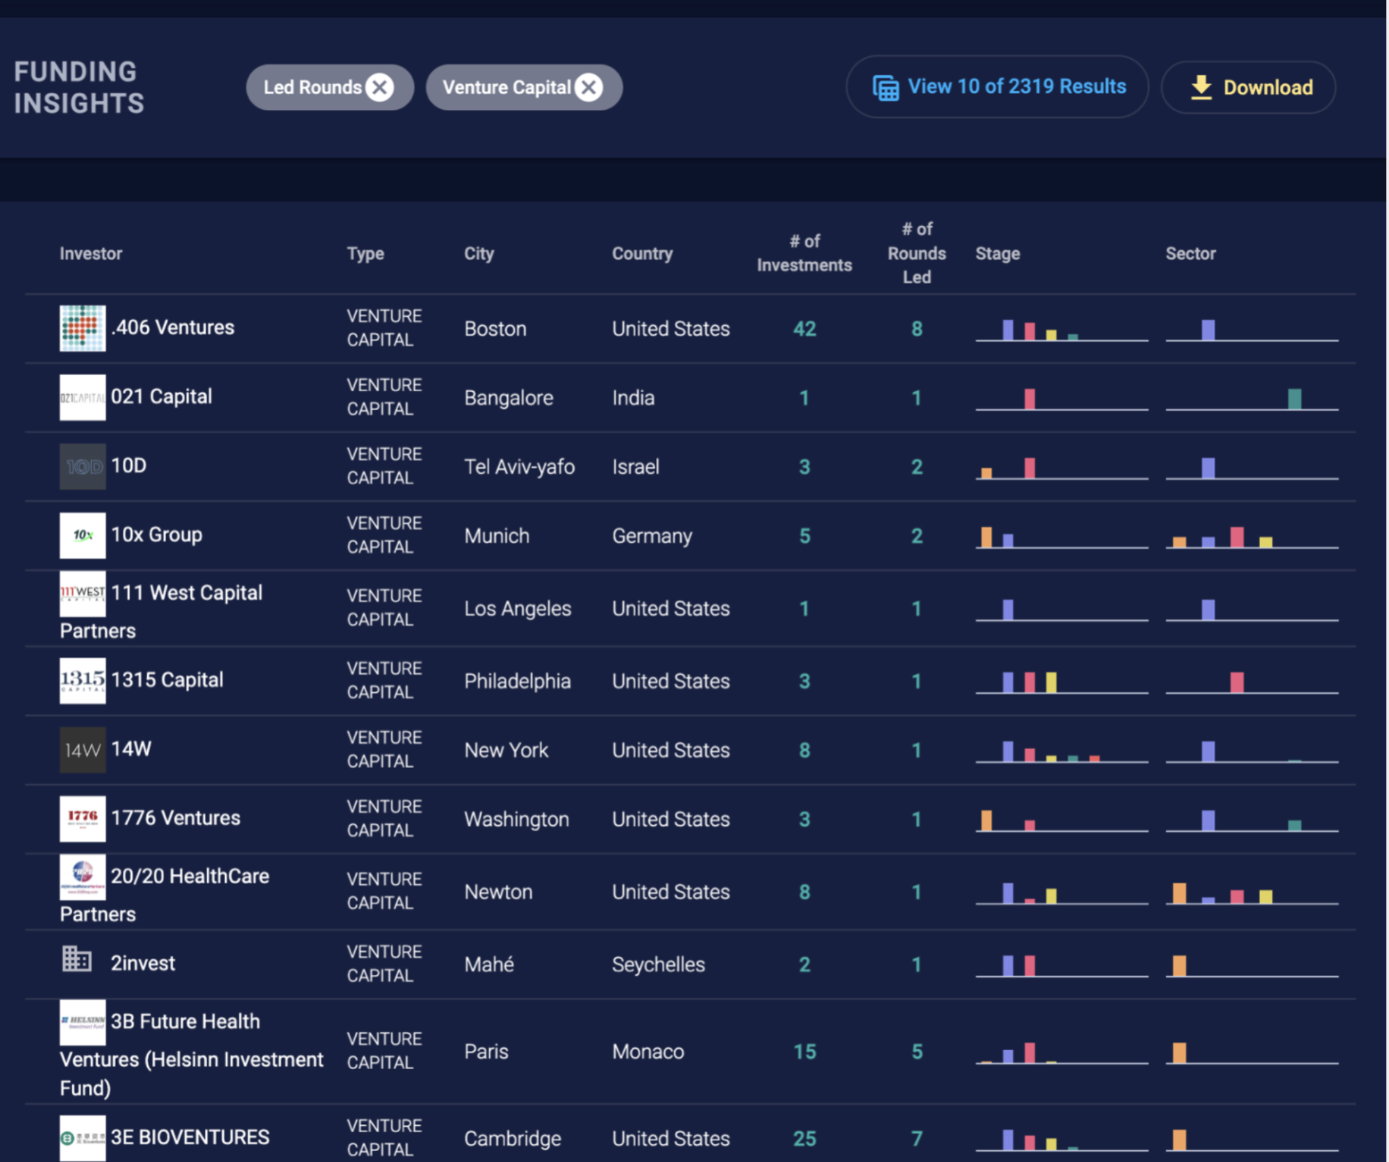Open the 10x Group logo
This screenshot has width=1389, height=1162.
pyautogui.click(x=83, y=536)
